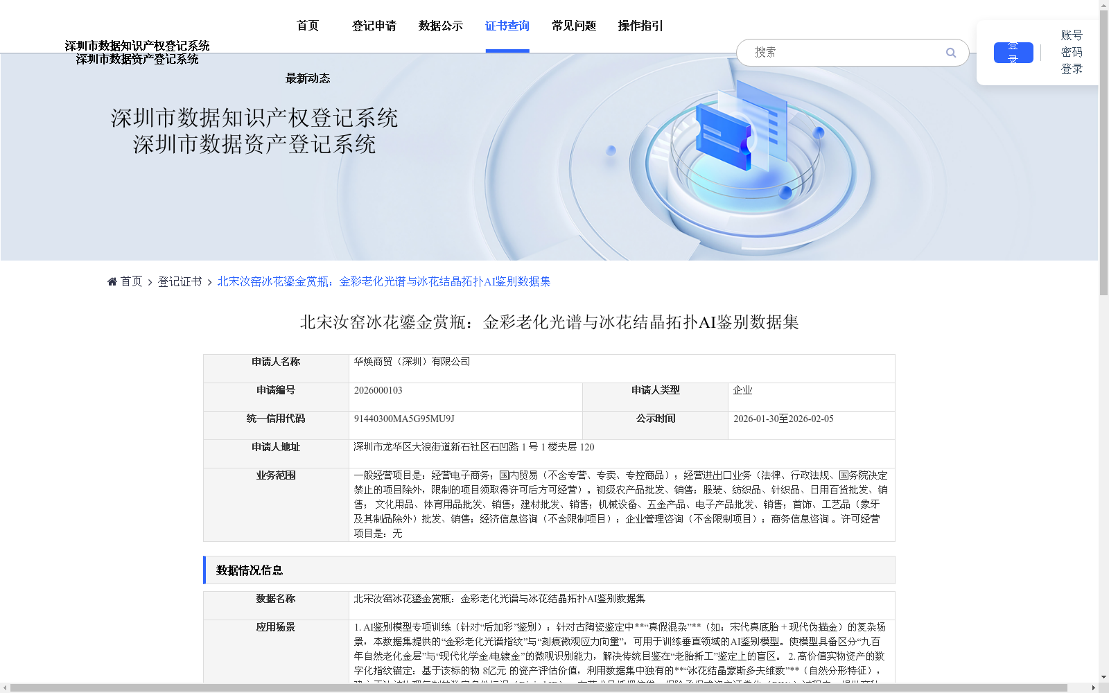Screen dimensions: 1109x693
Task: Click the scrollbar down arrow
Action: tap(1103, 677)
